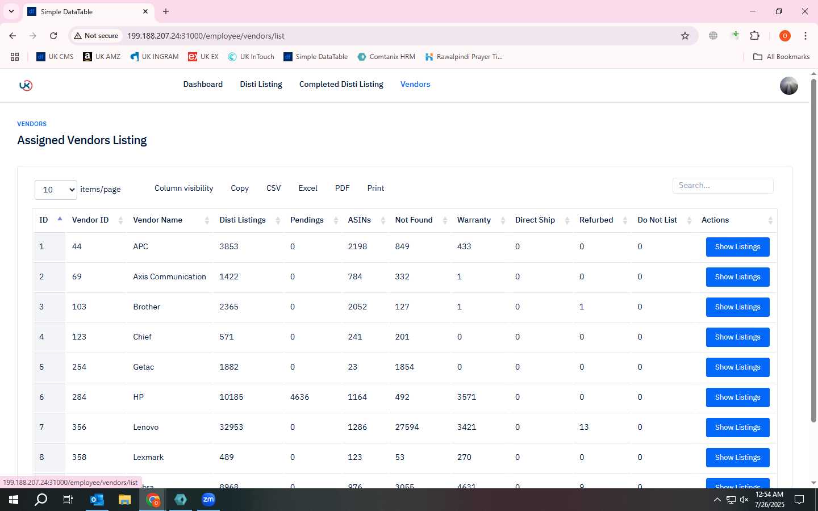Show hidden system tray icons
This screenshot has height=511, width=818.
tap(717, 500)
